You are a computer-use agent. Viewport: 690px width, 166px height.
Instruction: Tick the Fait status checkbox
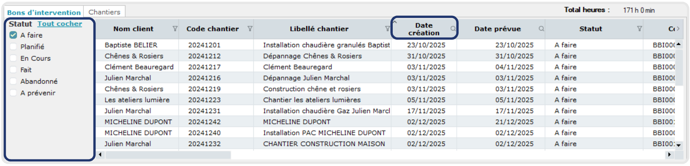pyautogui.click(x=13, y=70)
